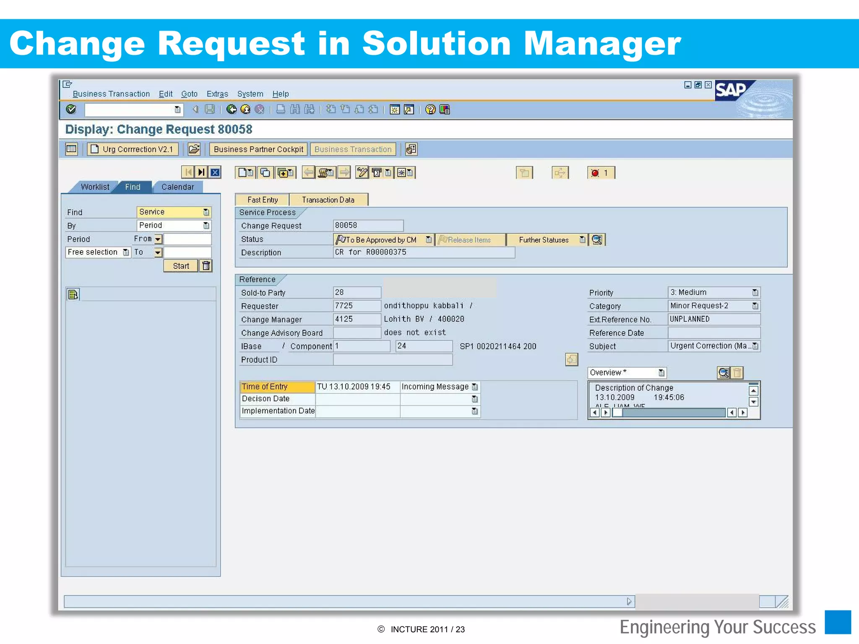859x644 pixels.
Task: Open the Business Transaction menu
Action: (x=111, y=94)
